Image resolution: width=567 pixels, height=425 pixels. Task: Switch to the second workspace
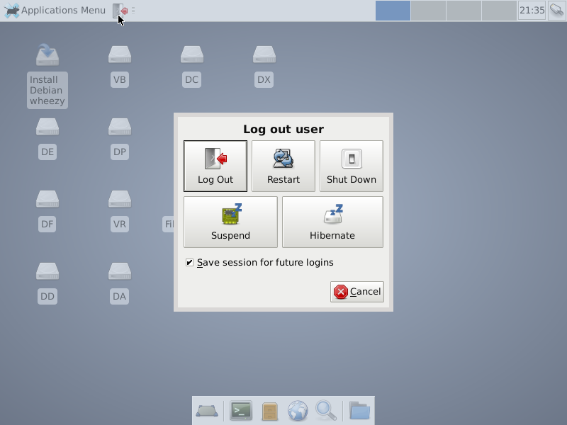[x=428, y=11]
